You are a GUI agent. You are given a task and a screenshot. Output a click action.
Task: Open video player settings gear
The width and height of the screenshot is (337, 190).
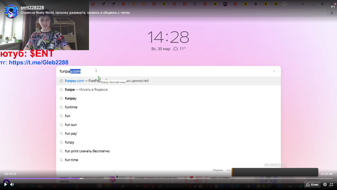pyautogui.click(x=325, y=184)
